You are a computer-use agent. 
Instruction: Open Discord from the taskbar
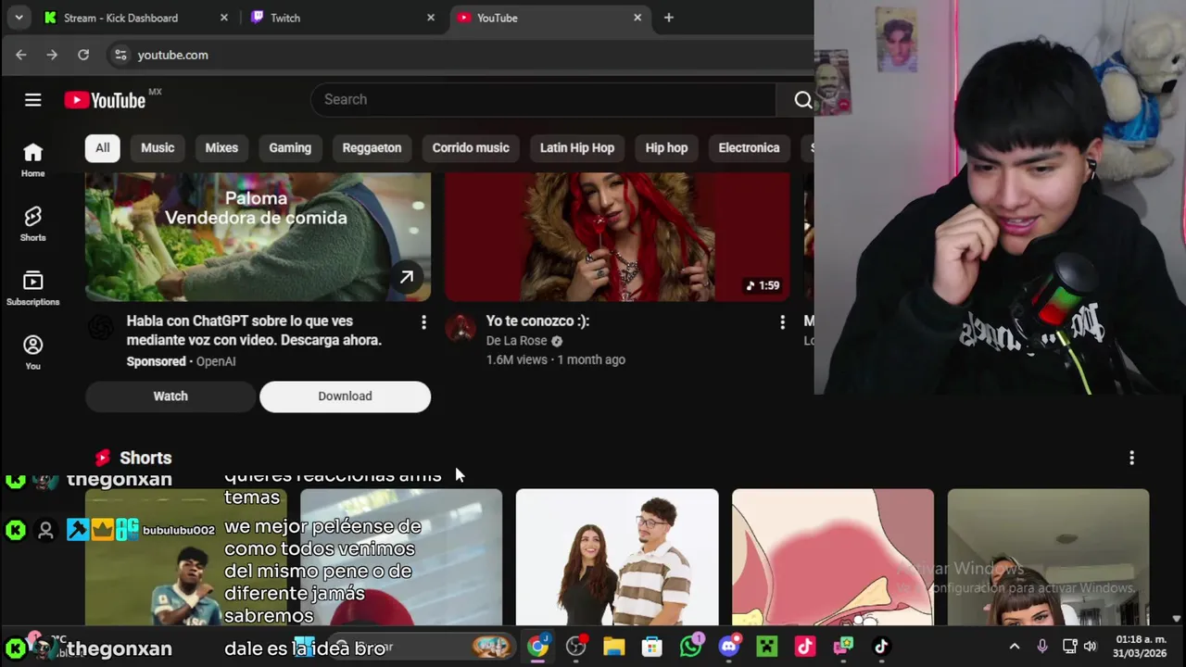(x=729, y=647)
